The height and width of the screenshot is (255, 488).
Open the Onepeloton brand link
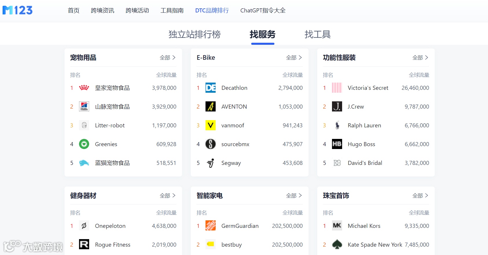110,226
